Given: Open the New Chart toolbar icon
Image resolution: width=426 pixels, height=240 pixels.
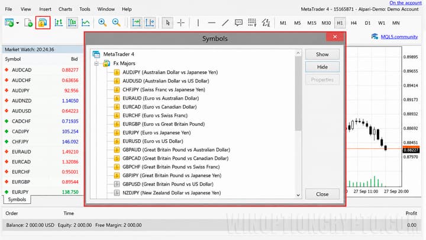Looking at the screenshot, I should 9,23.
